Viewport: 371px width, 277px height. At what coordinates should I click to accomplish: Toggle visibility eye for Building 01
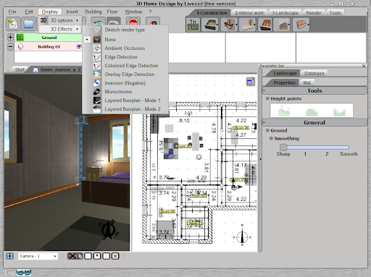[x=79, y=46]
